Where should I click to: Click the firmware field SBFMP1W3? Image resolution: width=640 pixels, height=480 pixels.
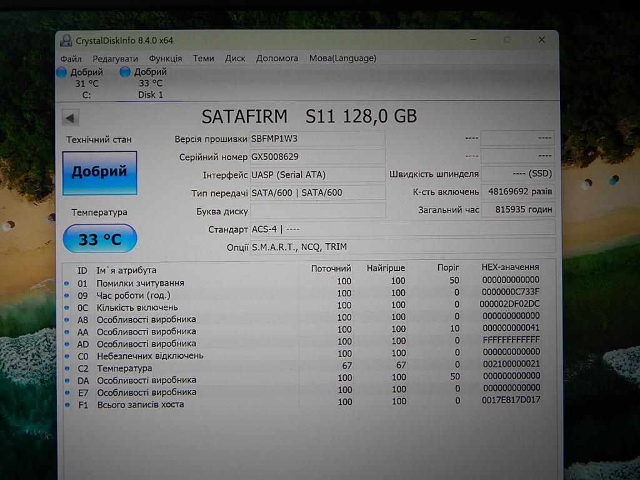tap(317, 139)
